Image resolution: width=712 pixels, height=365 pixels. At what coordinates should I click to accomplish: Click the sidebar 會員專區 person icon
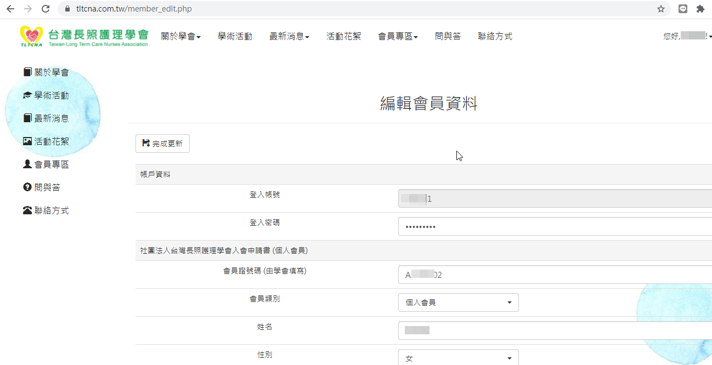[27, 164]
